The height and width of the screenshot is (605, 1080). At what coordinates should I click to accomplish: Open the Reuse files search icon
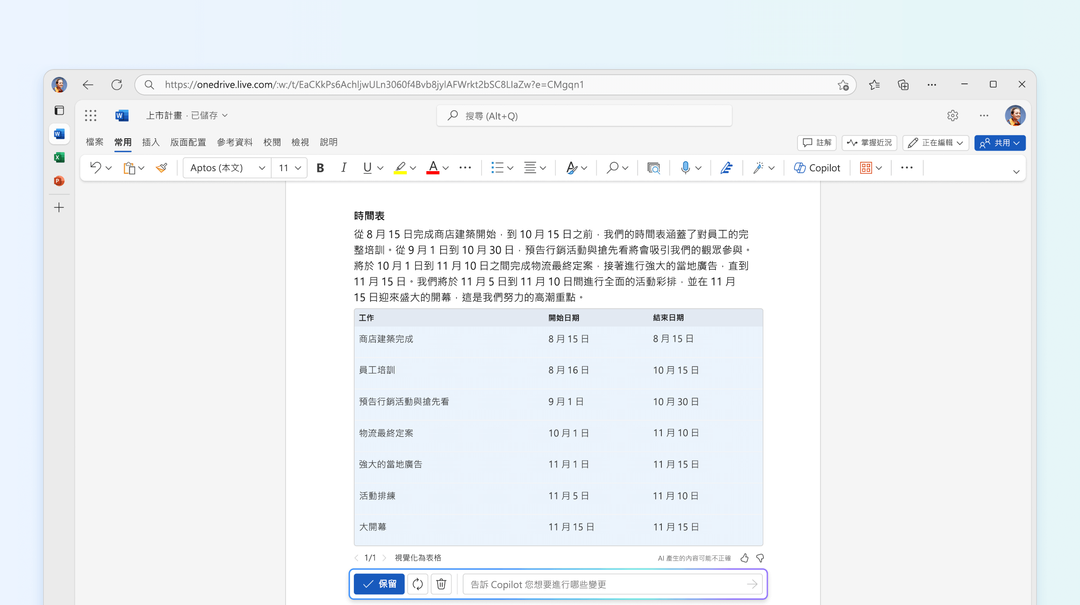(x=654, y=168)
